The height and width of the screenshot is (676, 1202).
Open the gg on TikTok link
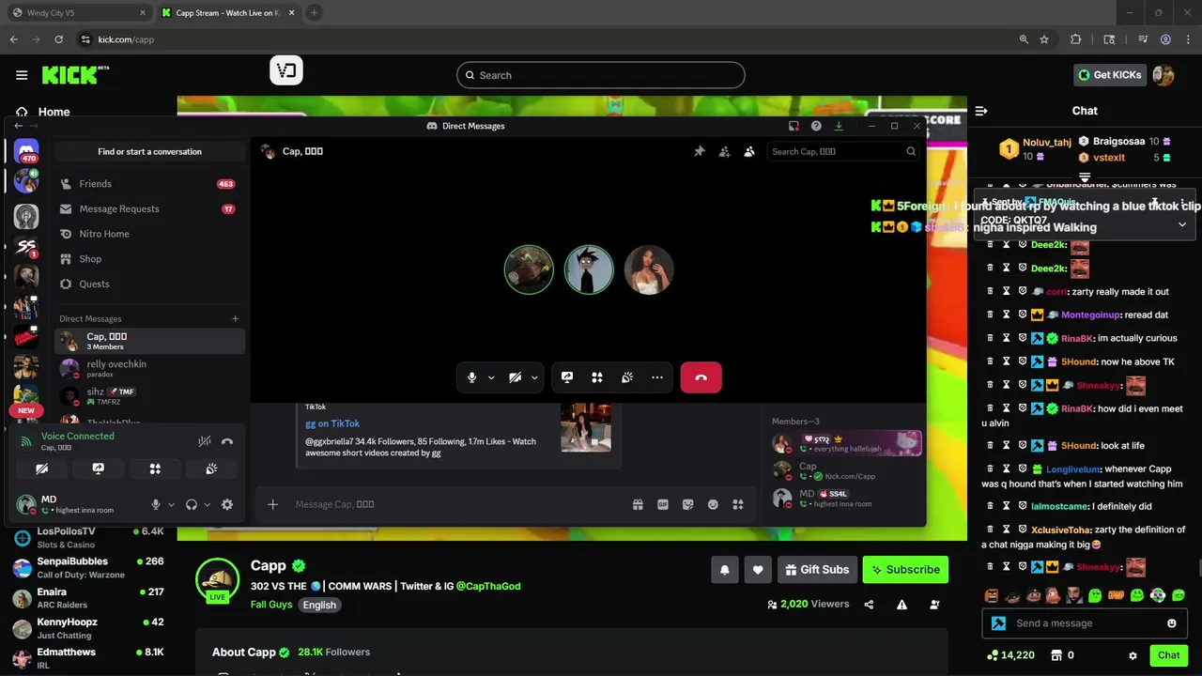coord(332,423)
